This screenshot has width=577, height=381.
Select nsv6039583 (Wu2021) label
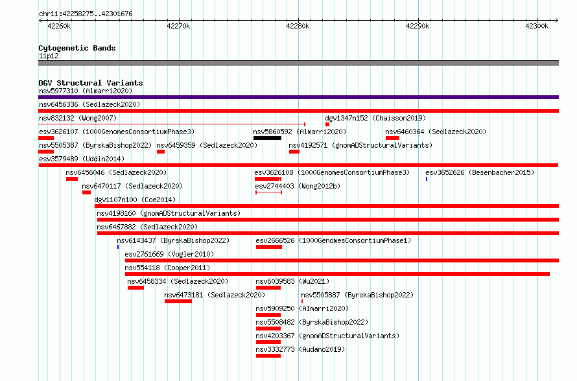pyautogui.click(x=292, y=281)
